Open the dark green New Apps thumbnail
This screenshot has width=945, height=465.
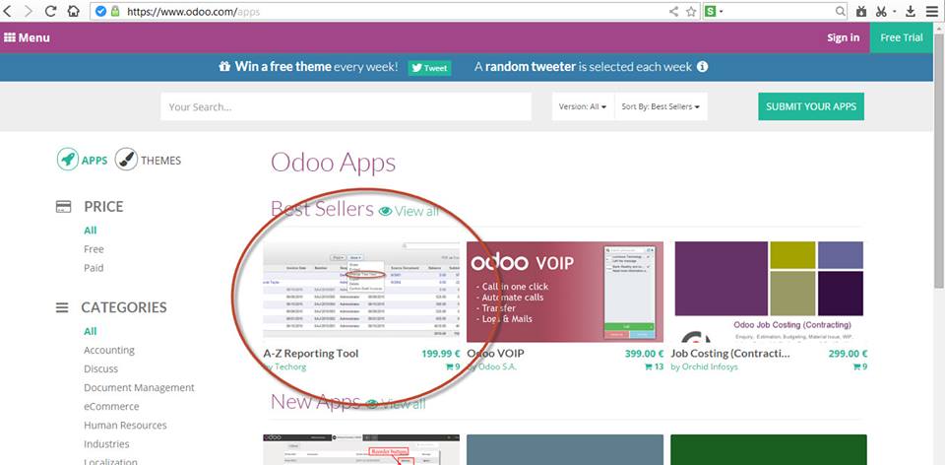click(769, 449)
